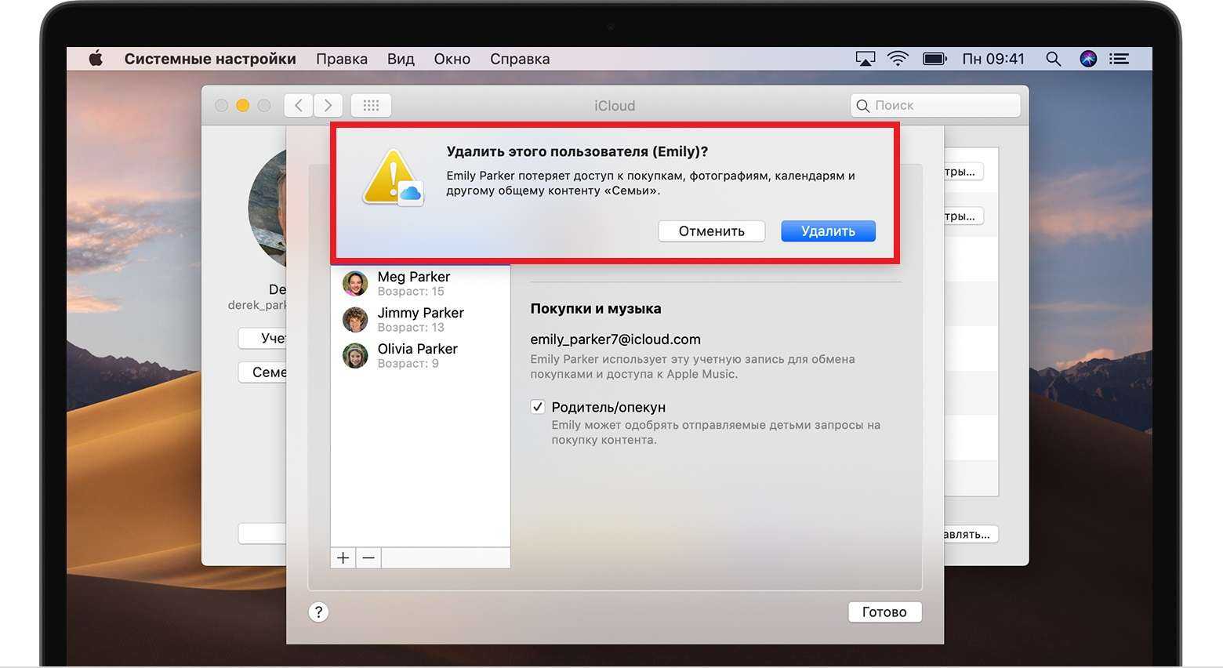
Task: Click the battery status icon
Action: tap(934, 59)
